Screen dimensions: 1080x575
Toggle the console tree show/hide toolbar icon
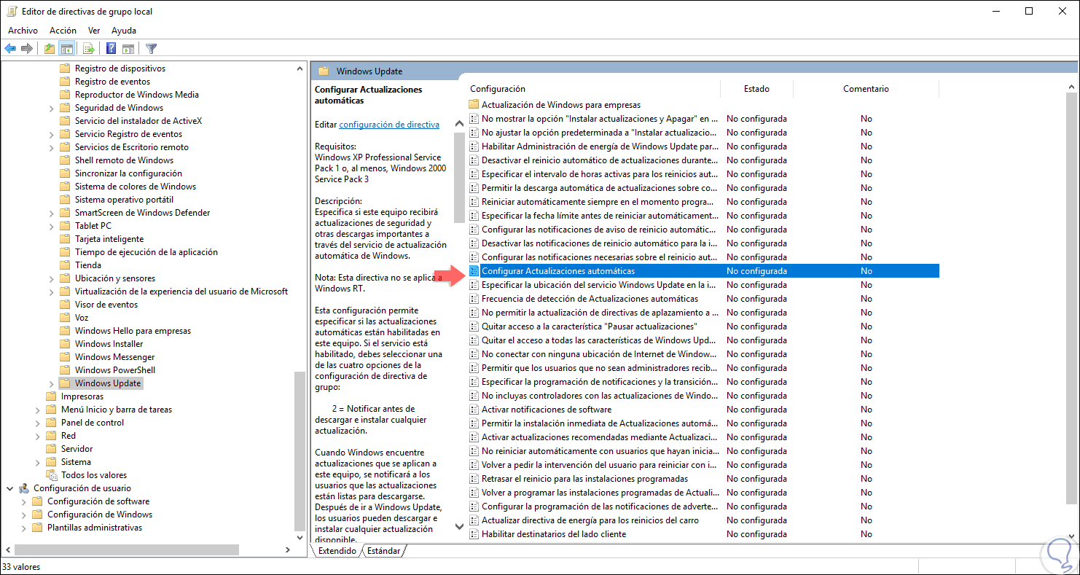coord(66,49)
